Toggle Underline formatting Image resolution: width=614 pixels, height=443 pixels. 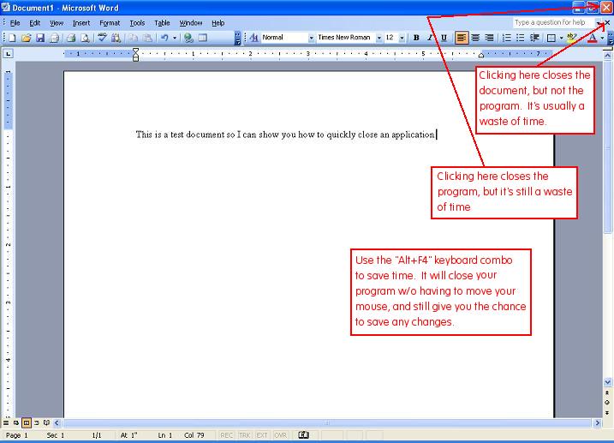(444, 38)
